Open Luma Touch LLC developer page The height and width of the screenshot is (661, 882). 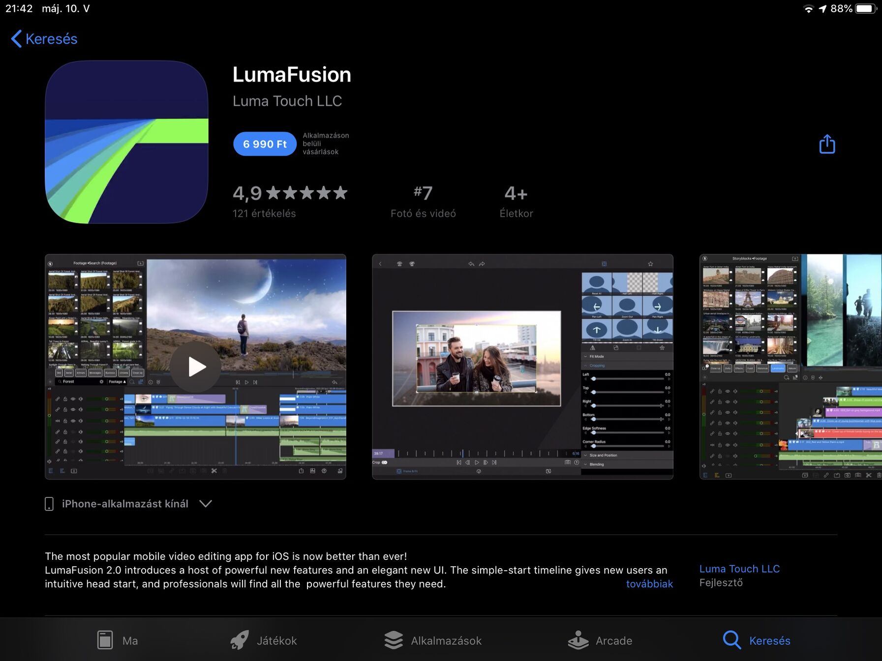click(739, 569)
